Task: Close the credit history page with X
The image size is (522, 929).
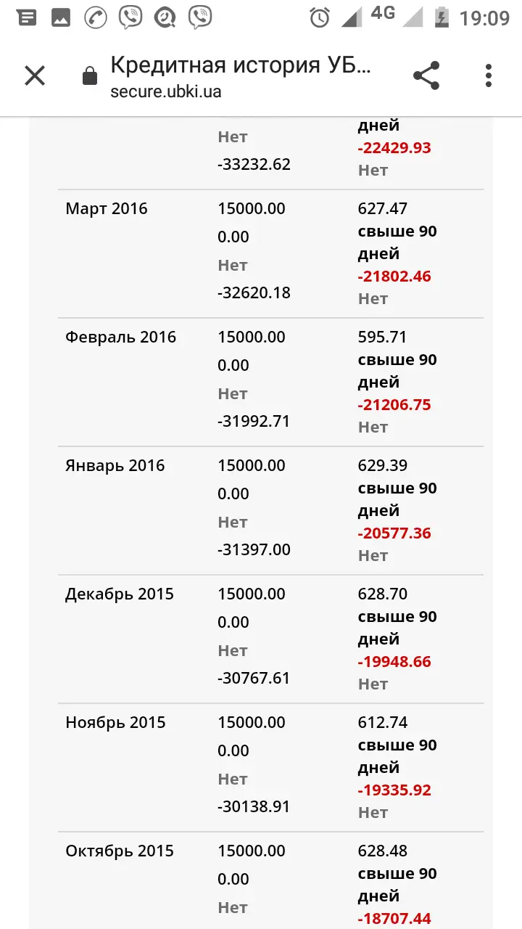Action: coord(35,75)
